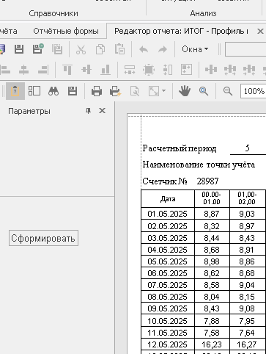Image resolution: width=266 pixels, height=354 pixels.
Task: Click the date cell 05.05.2025
Action: [x=167, y=261]
